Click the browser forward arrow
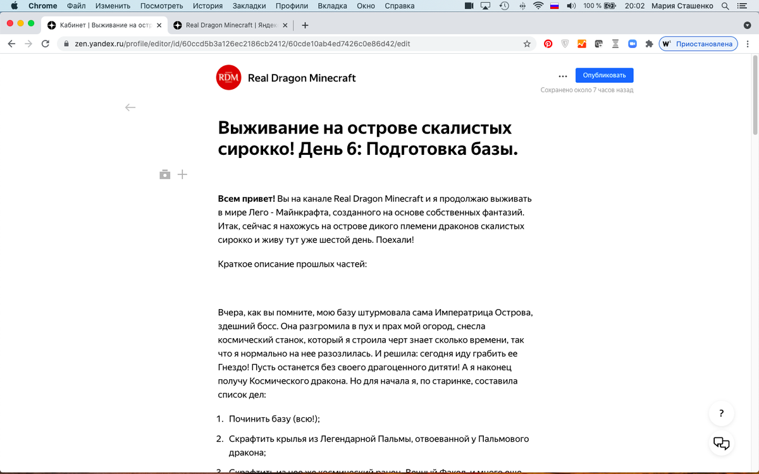 pyautogui.click(x=28, y=44)
